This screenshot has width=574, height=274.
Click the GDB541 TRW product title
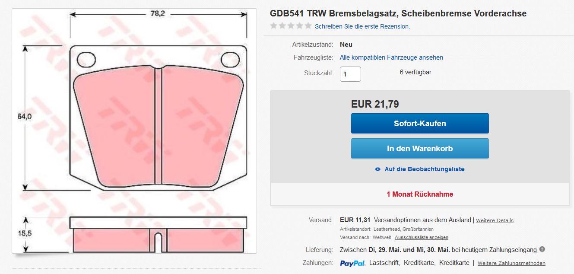click(398, 13)
